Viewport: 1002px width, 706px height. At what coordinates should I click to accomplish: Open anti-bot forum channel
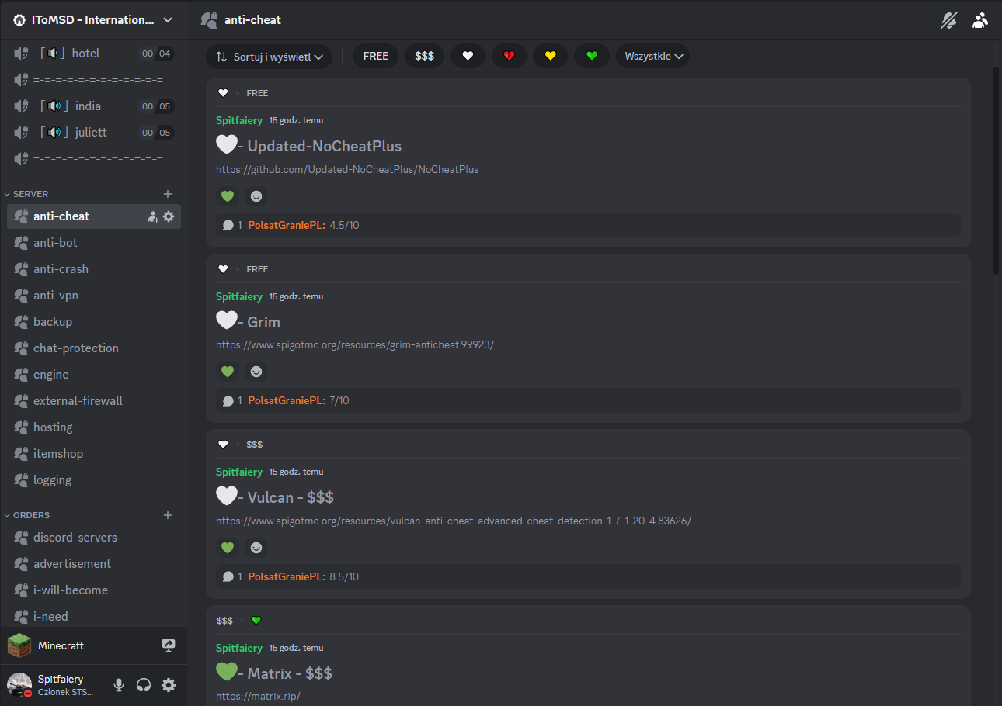(94, 243)
